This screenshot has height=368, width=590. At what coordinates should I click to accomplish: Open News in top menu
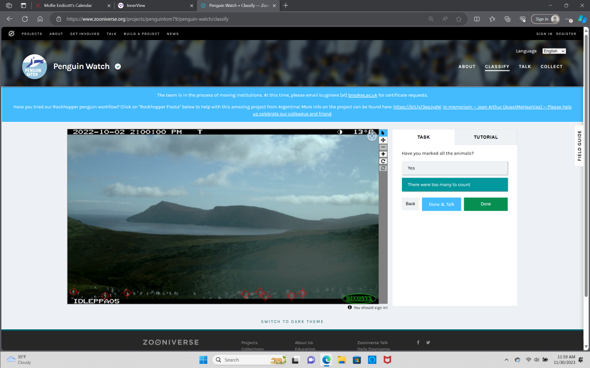coord(173,34)
